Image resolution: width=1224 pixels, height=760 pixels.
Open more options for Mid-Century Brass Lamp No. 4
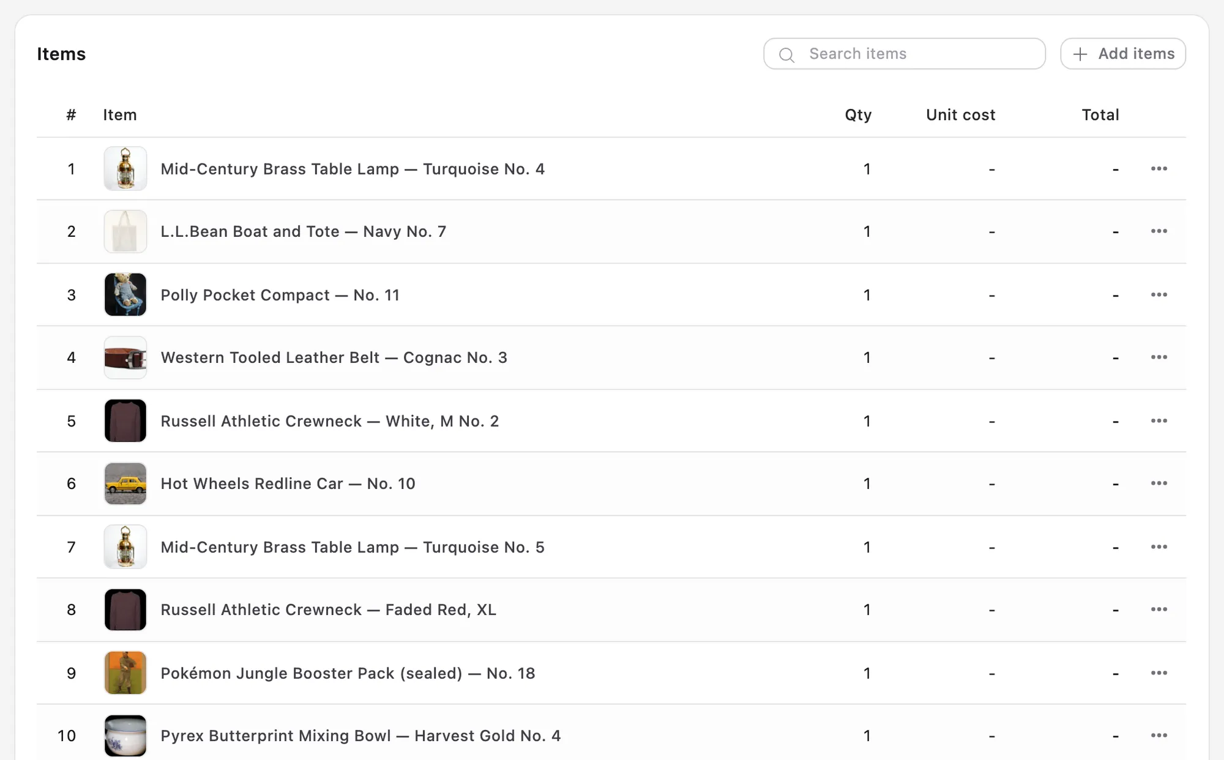pos(1159,168)
